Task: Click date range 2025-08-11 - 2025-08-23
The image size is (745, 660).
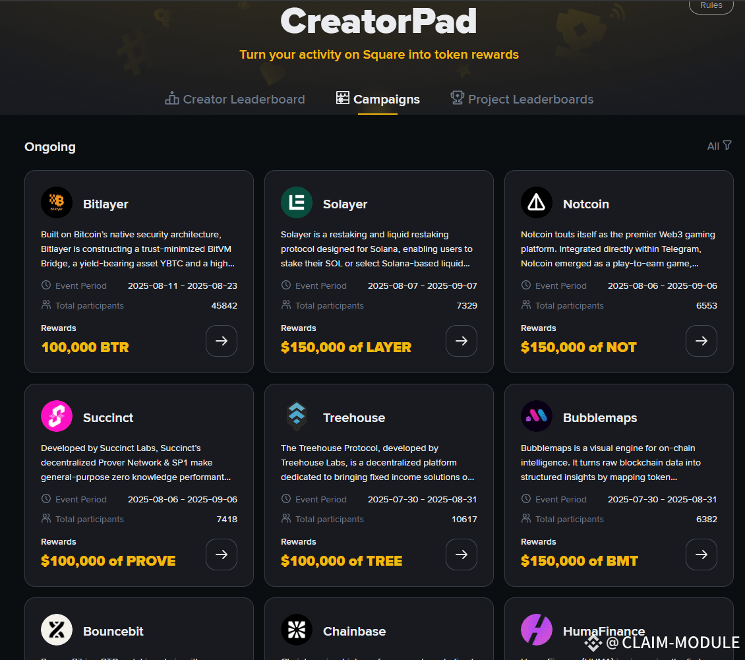Action: click(183, 285)
